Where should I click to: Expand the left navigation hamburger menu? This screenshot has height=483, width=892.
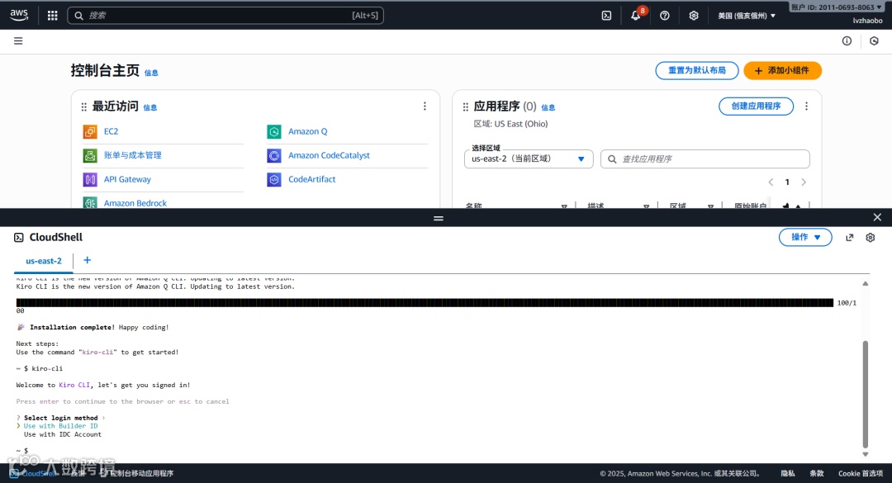18,41
